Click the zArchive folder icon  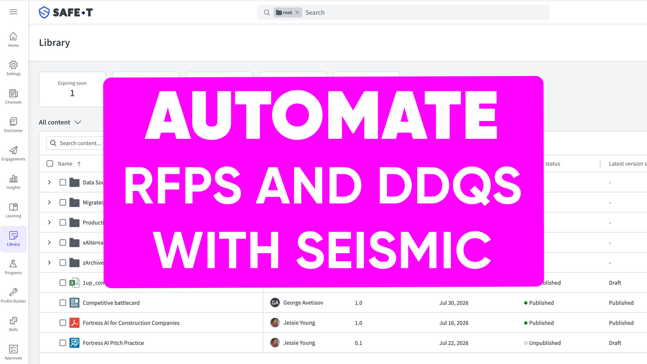coord(74,262)
